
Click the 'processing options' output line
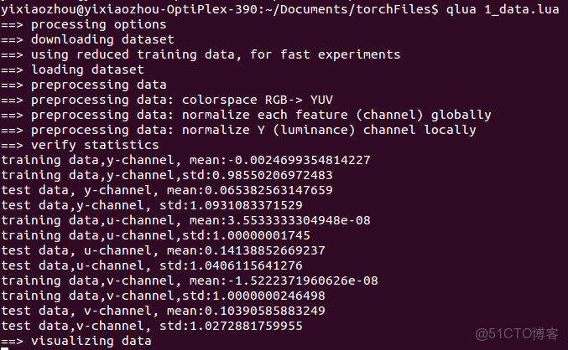(x=93, y=24)
